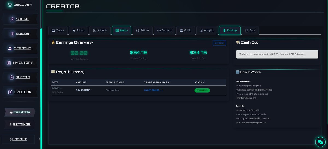The width and height of the screenshot is (328, 149).
Task: Select the Quests tab
Action: pos(122,30)
